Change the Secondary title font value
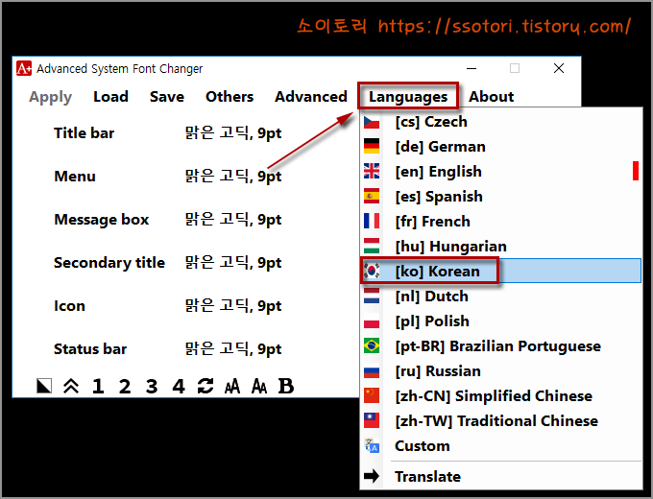The image size is (653, 499). (x=233, y=263)
